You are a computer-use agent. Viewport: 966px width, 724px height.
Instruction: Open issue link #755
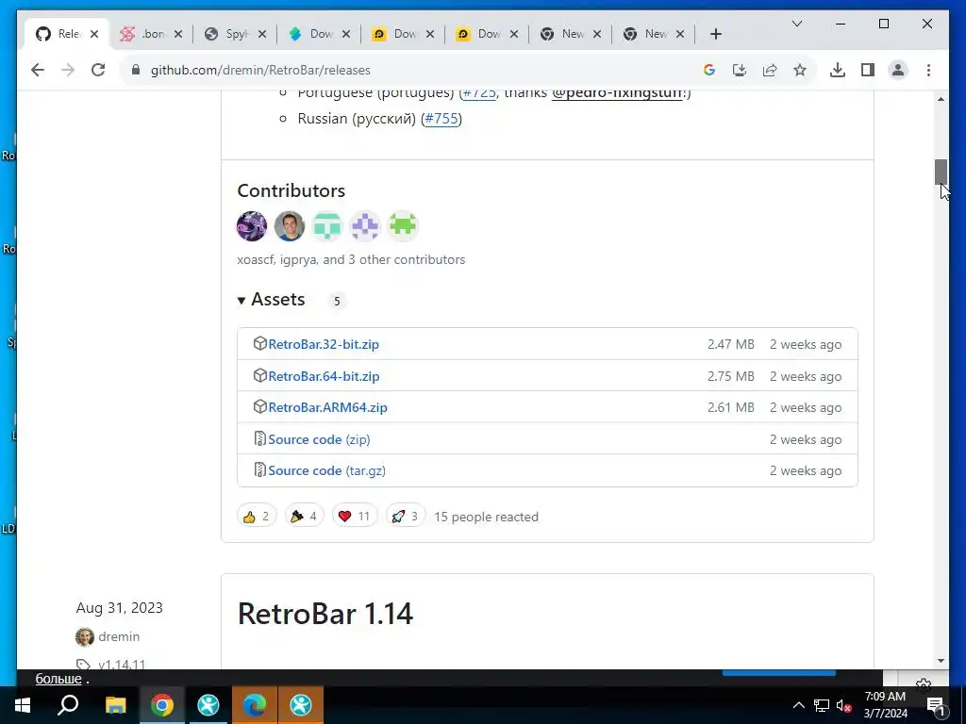pos(441,118)
